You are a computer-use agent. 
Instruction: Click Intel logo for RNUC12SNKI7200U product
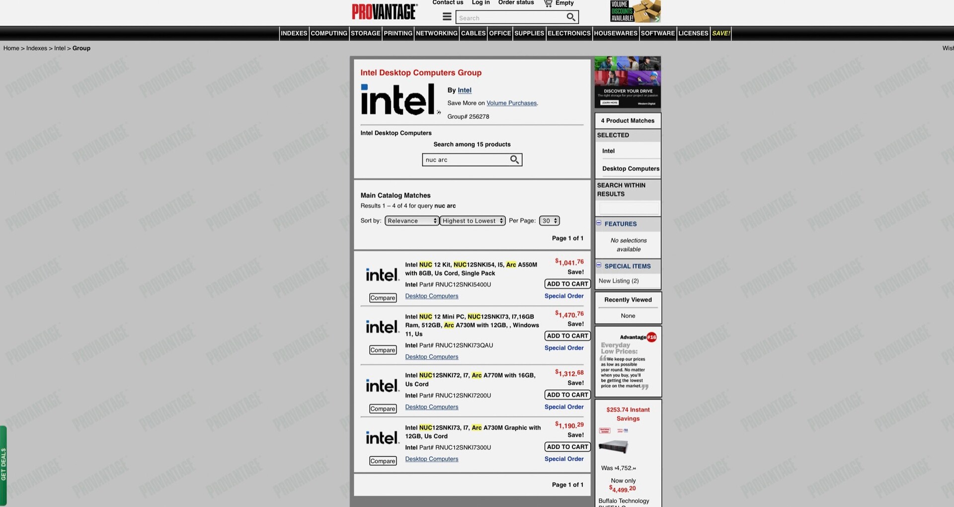click(x=382, y=385)
